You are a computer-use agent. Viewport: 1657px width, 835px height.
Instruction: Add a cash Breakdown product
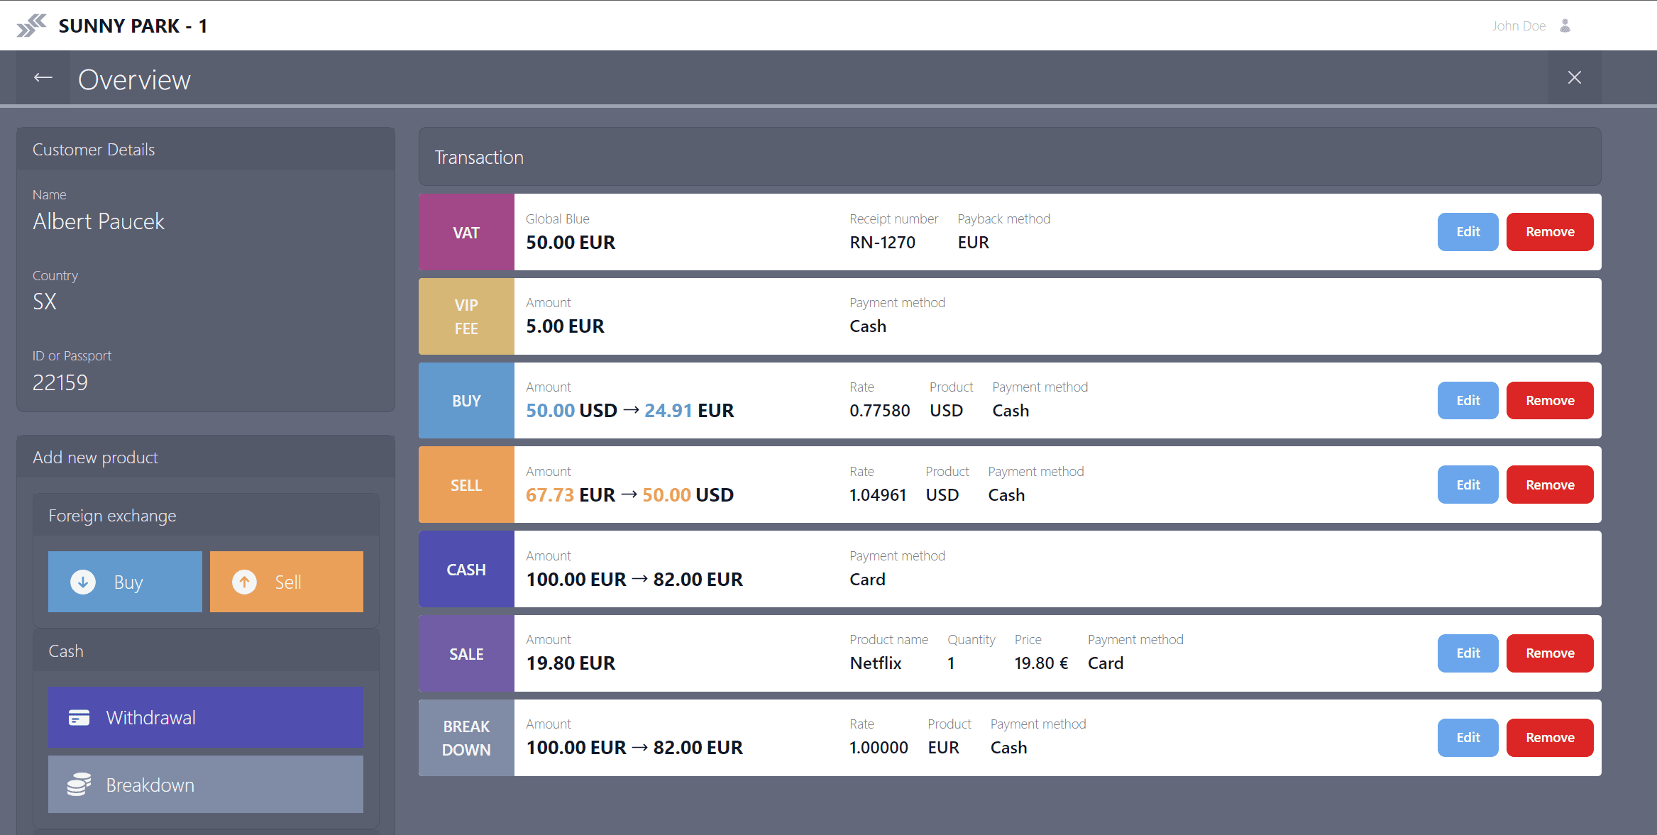206,785
